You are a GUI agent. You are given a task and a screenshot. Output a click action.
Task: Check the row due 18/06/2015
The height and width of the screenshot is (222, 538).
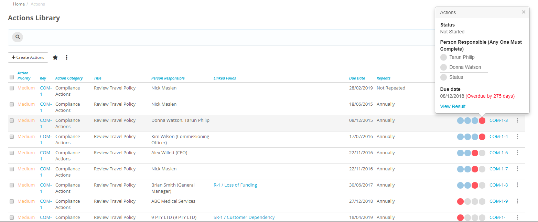[x=12, y=104]
